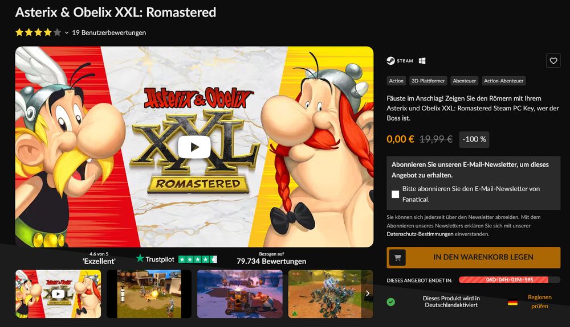Select the Abenteuer genre tag
The height and width of the screenshot is (327, 570).
(x=464, y=81)
